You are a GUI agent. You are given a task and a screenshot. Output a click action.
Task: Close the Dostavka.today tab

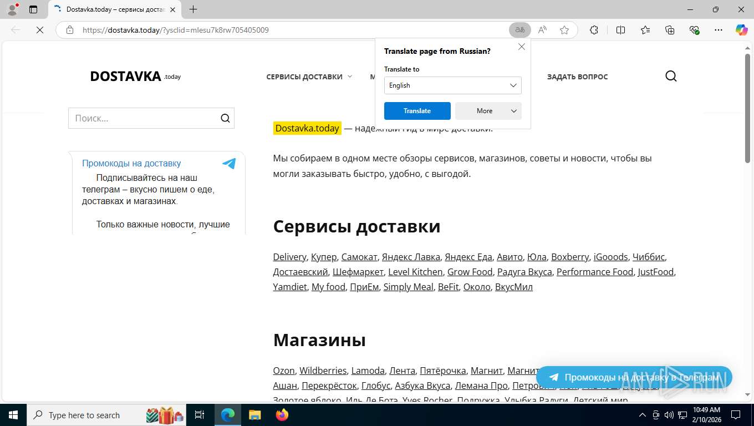click(172, 9)
